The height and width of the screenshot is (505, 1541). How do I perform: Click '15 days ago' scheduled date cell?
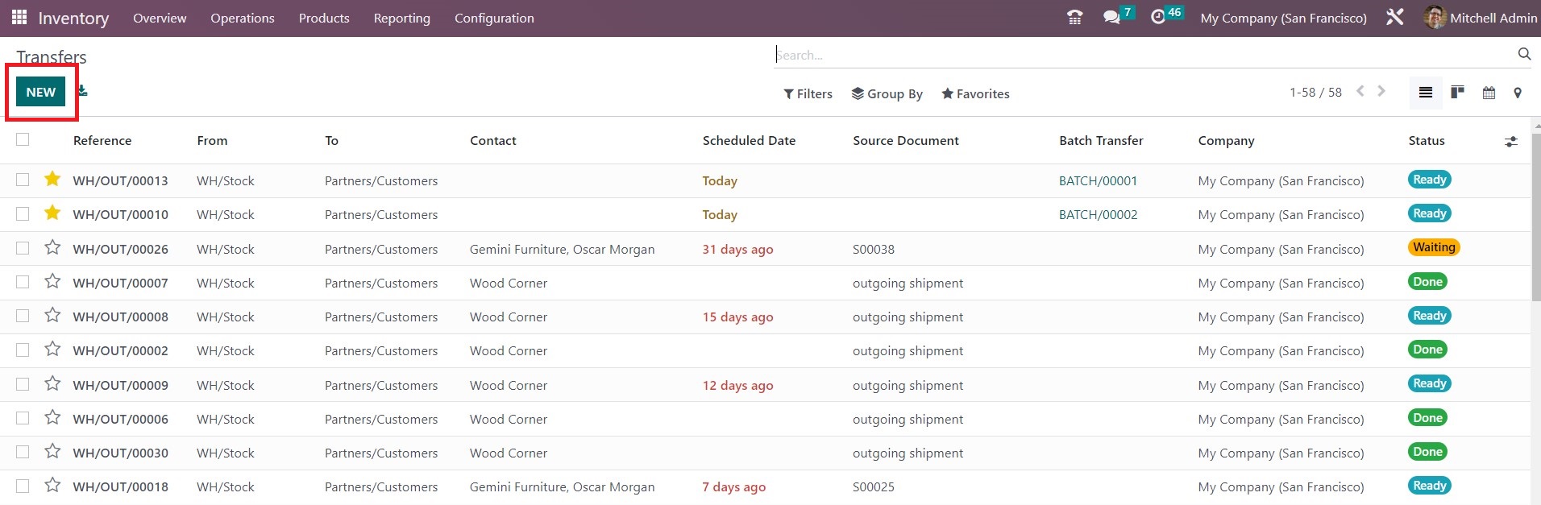tap(737, 317)
